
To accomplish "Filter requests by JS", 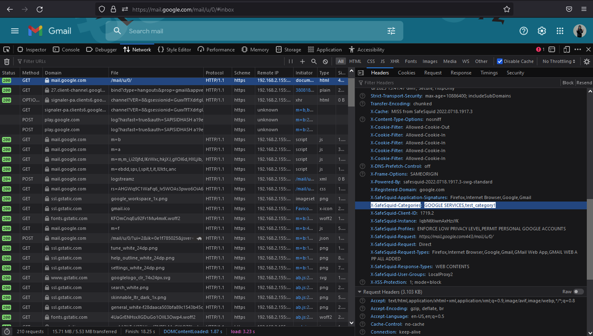I will click(383, 61).
